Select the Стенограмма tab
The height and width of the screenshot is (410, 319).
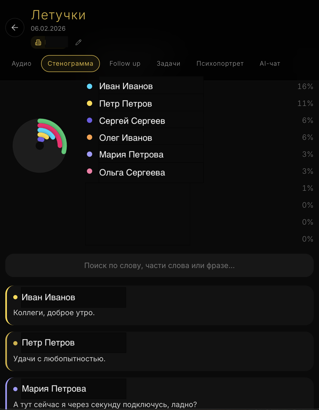click(70, 64)
